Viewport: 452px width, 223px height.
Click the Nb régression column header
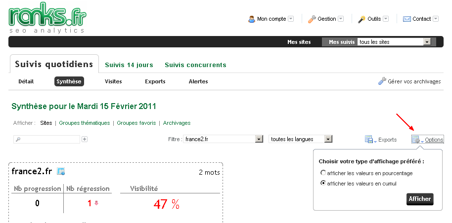pyautogui.click(x=88, y=189)
